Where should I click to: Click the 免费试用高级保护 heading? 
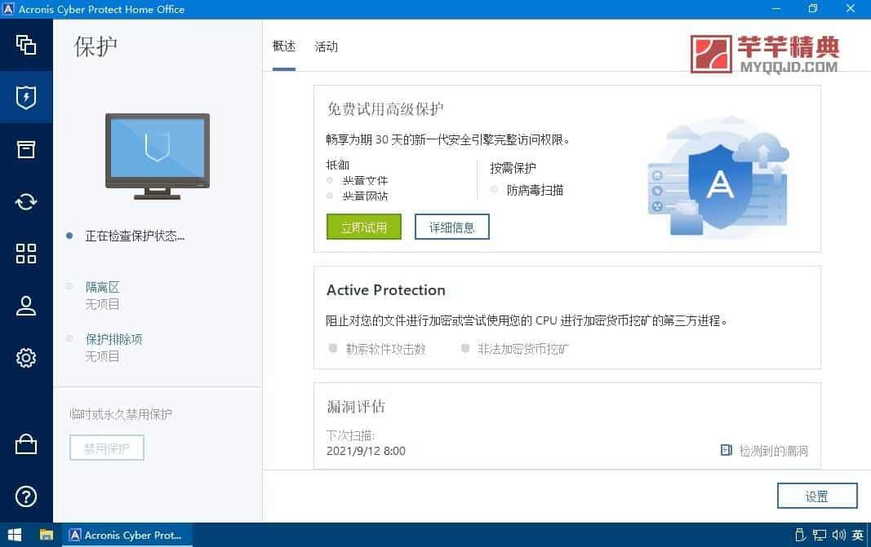(x=385, y=108)
